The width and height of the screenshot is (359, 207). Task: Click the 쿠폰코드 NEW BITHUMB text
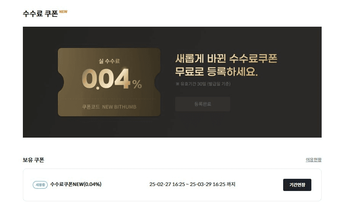point(109,107)
